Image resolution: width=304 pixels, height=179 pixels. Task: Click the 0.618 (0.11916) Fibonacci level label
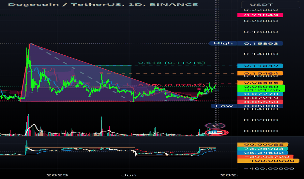(x=172, y=63)
